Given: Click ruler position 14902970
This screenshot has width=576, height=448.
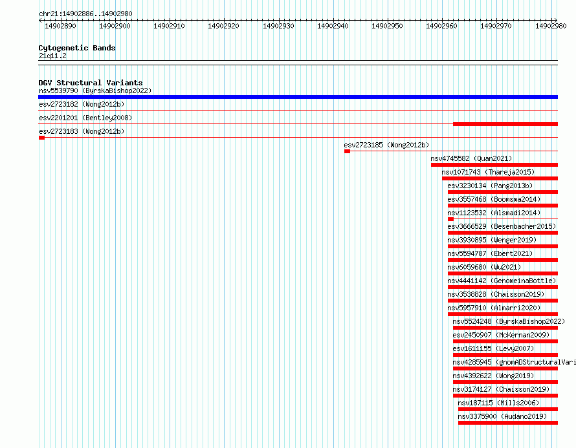Looking at the screenshot, I should click(x=496, y=26).
